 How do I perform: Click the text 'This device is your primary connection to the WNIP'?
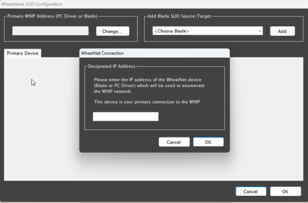tap(147, 102)
